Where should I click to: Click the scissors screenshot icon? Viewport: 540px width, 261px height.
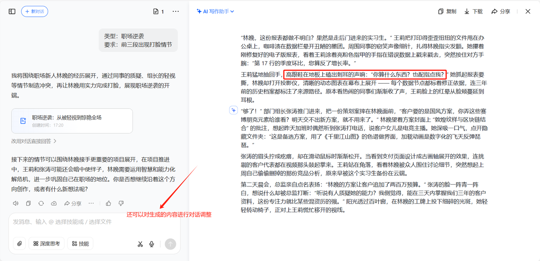click(x=140, y=244)
